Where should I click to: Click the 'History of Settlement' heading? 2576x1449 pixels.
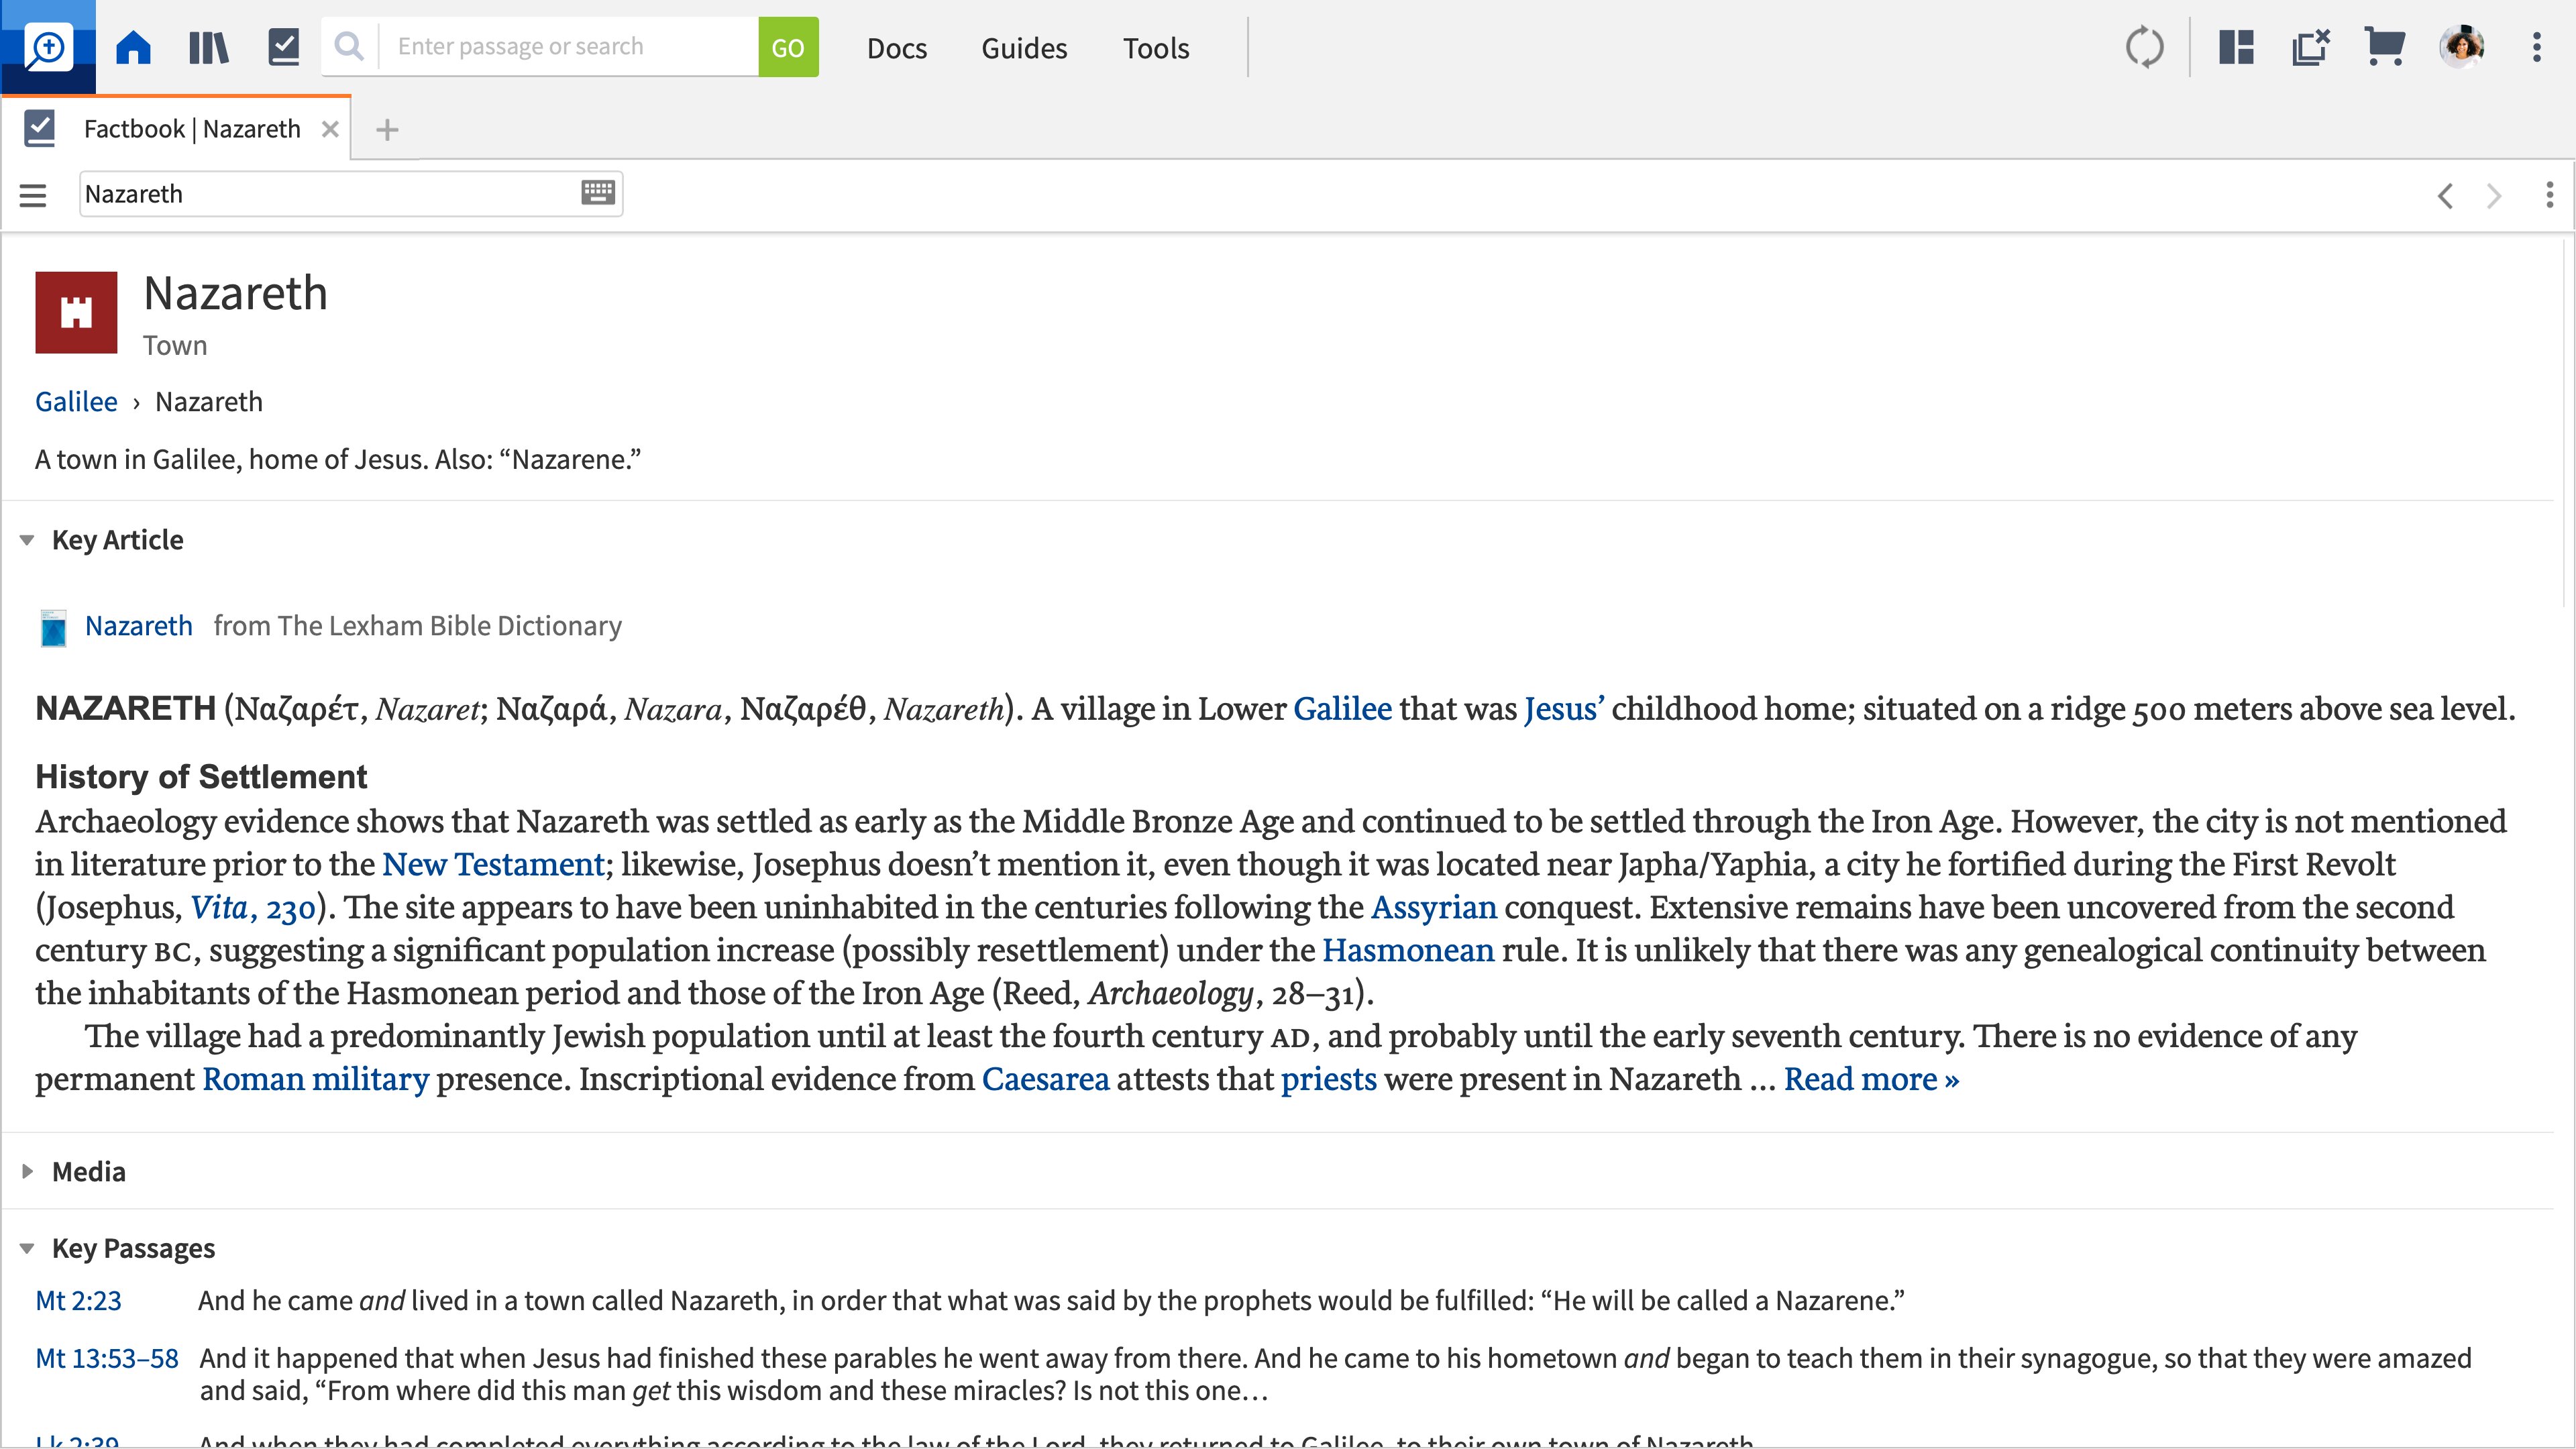coord(201,777)
